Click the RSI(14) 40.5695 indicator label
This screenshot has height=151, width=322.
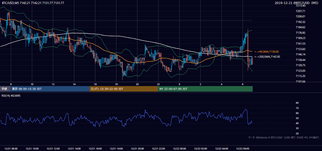[x=11, y=96]
